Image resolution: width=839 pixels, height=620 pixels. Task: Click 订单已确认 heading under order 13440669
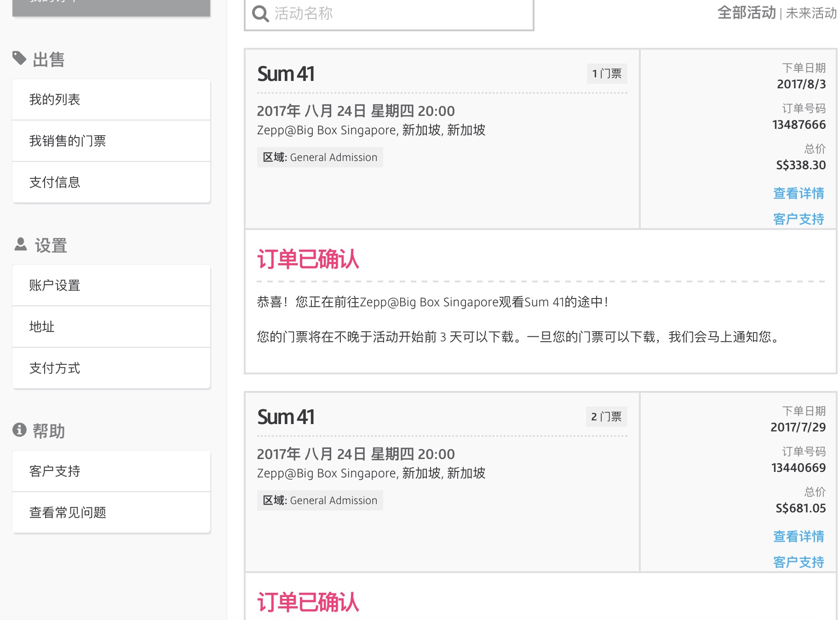point(308,603)
